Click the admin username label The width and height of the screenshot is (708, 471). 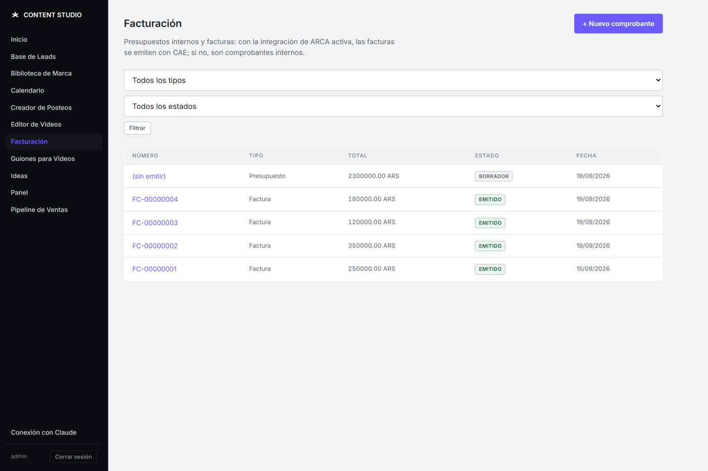pyautogui.click(x=19, y=456)
